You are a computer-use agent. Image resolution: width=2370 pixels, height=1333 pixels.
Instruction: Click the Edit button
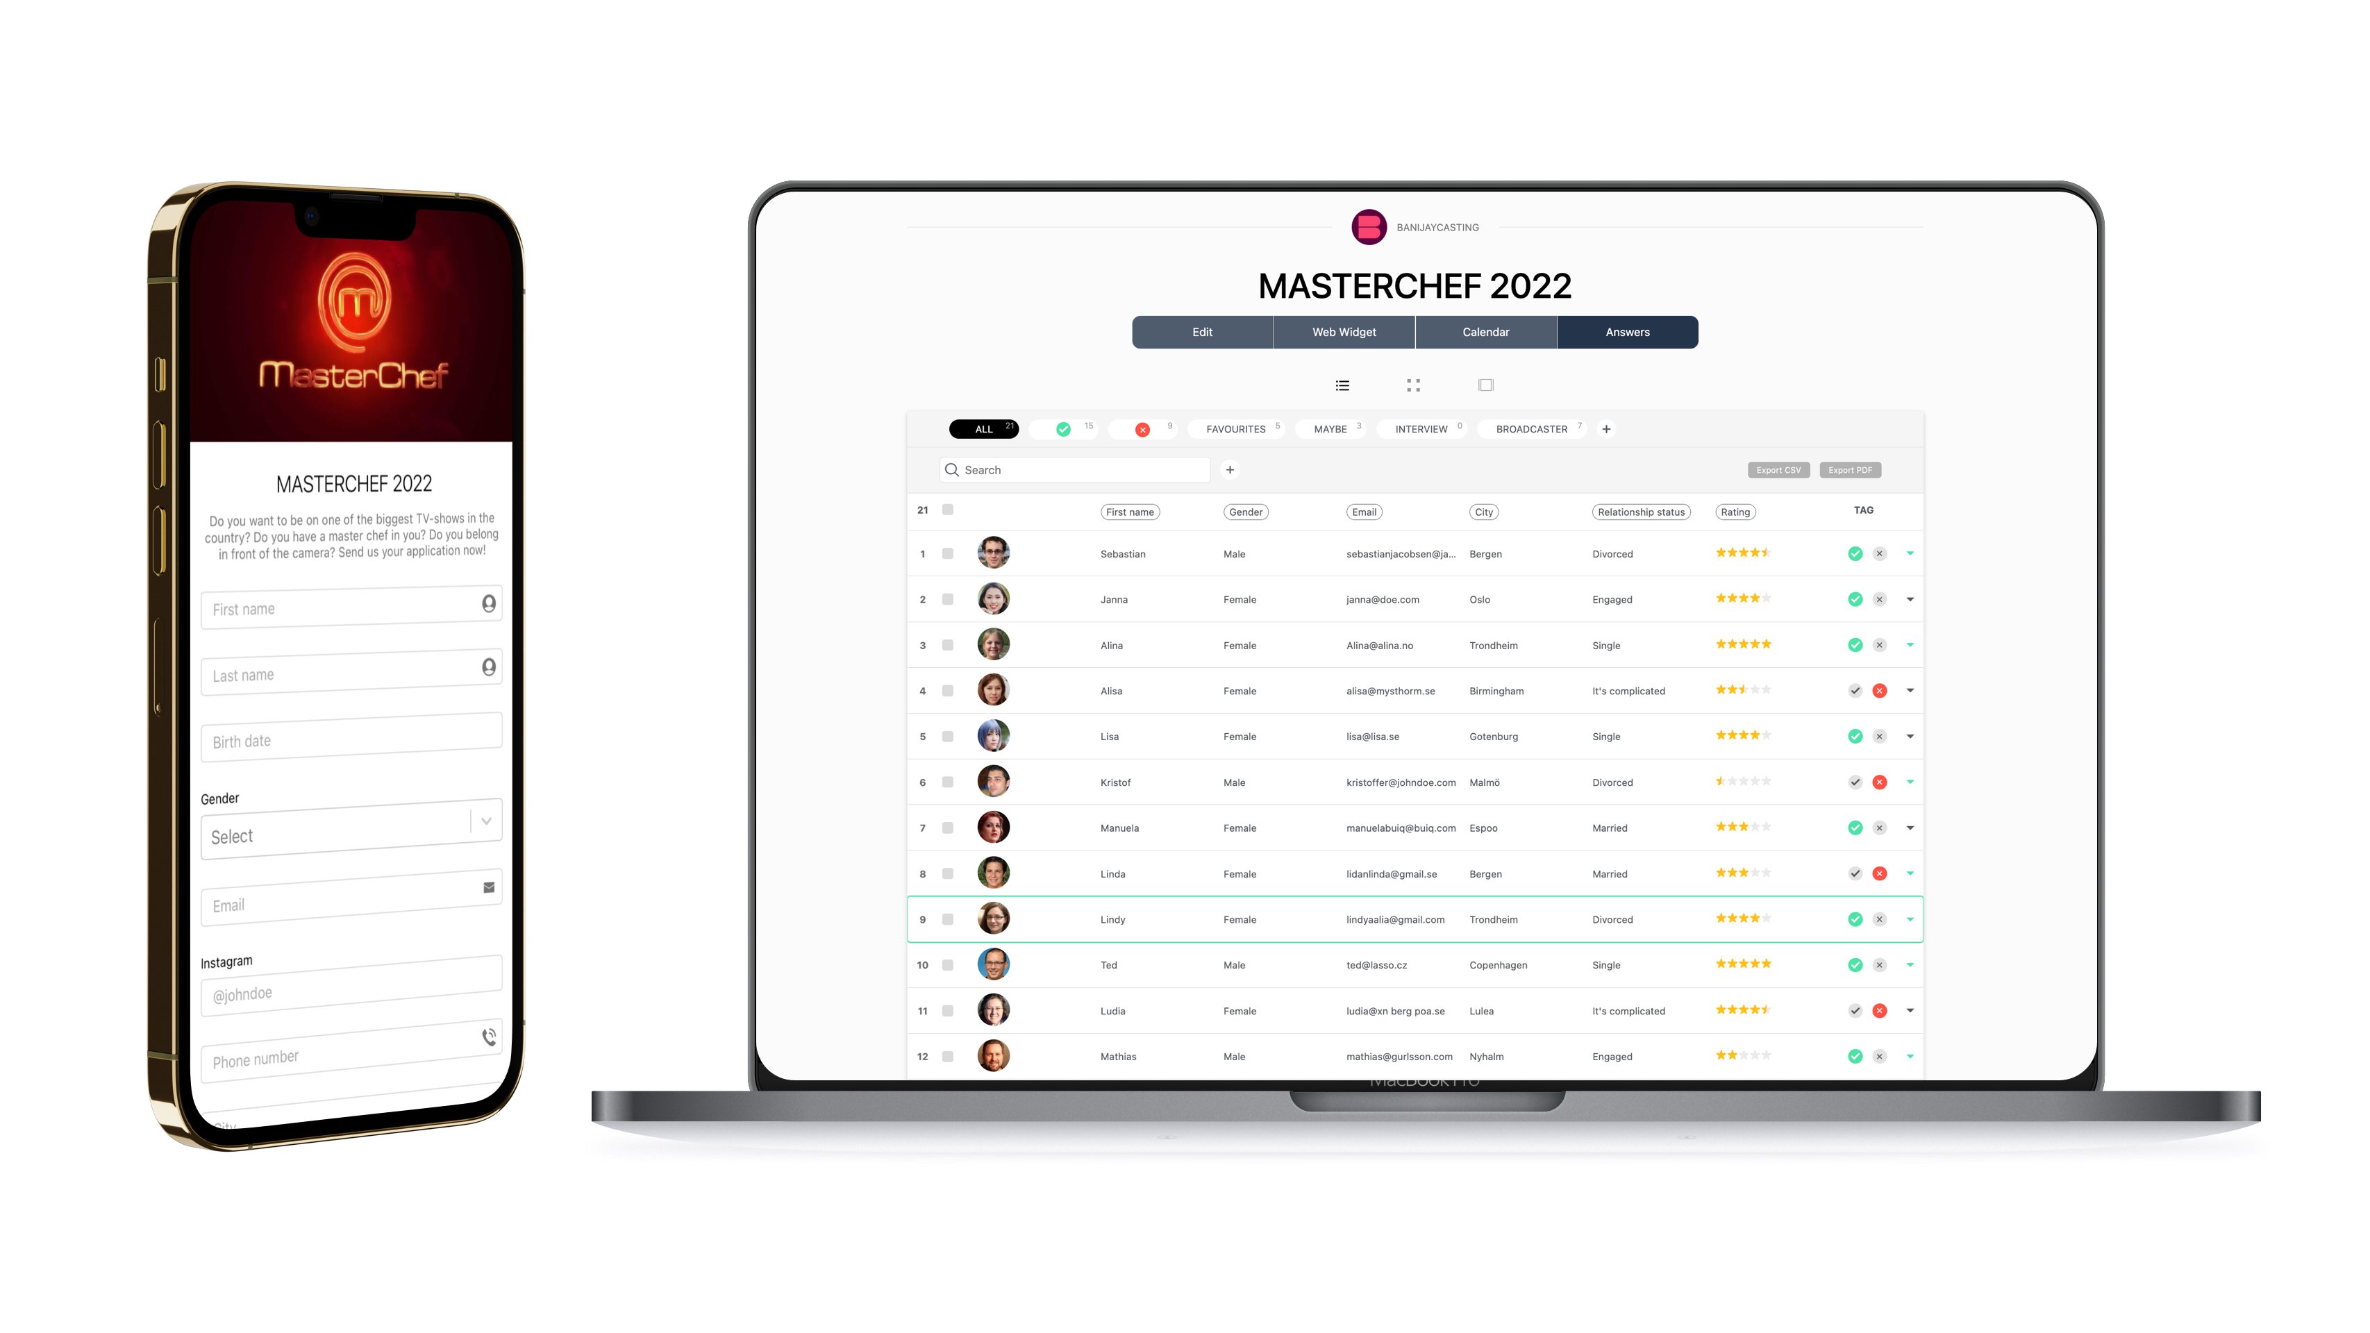pos(1203,332)
